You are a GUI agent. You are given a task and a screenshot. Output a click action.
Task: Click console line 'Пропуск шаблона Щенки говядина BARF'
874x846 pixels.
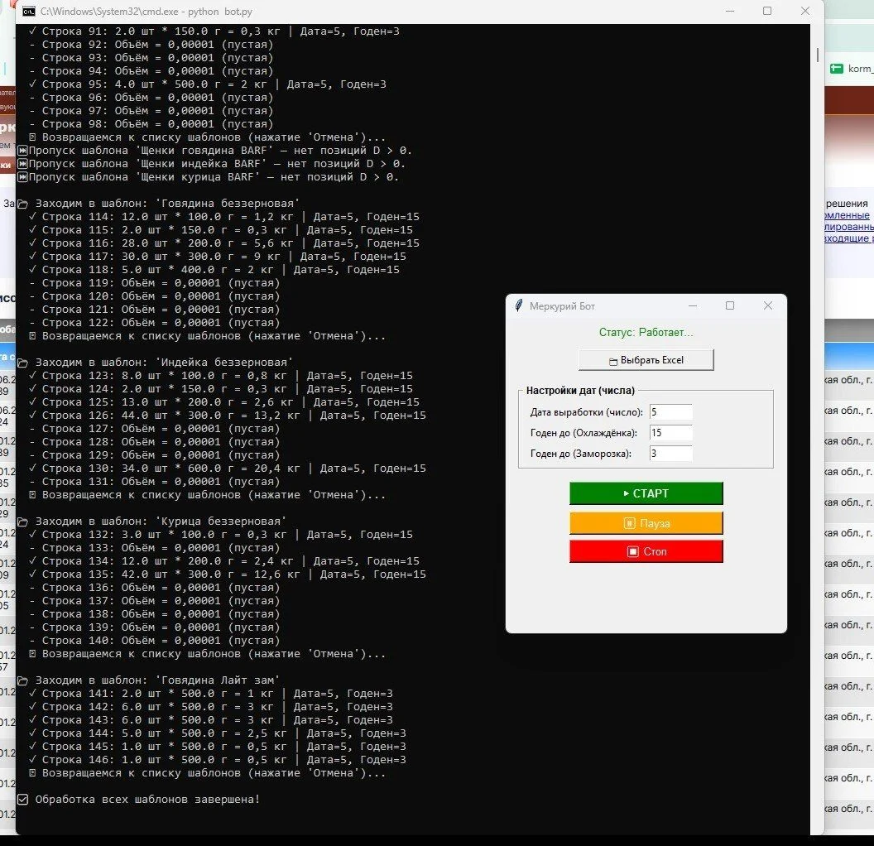click(215, 151)
